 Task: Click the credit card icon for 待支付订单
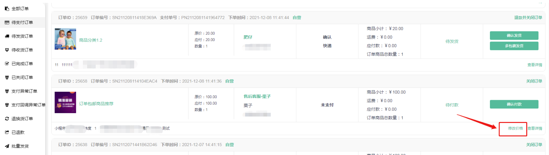[x=7, y=22]
